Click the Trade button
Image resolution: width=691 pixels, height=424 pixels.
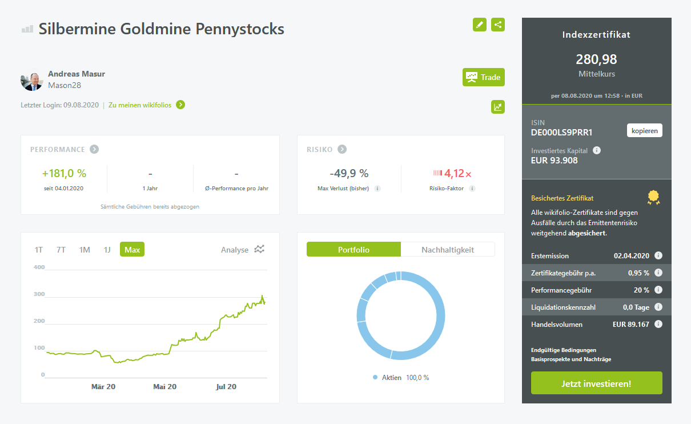click(x=484, y=77)
